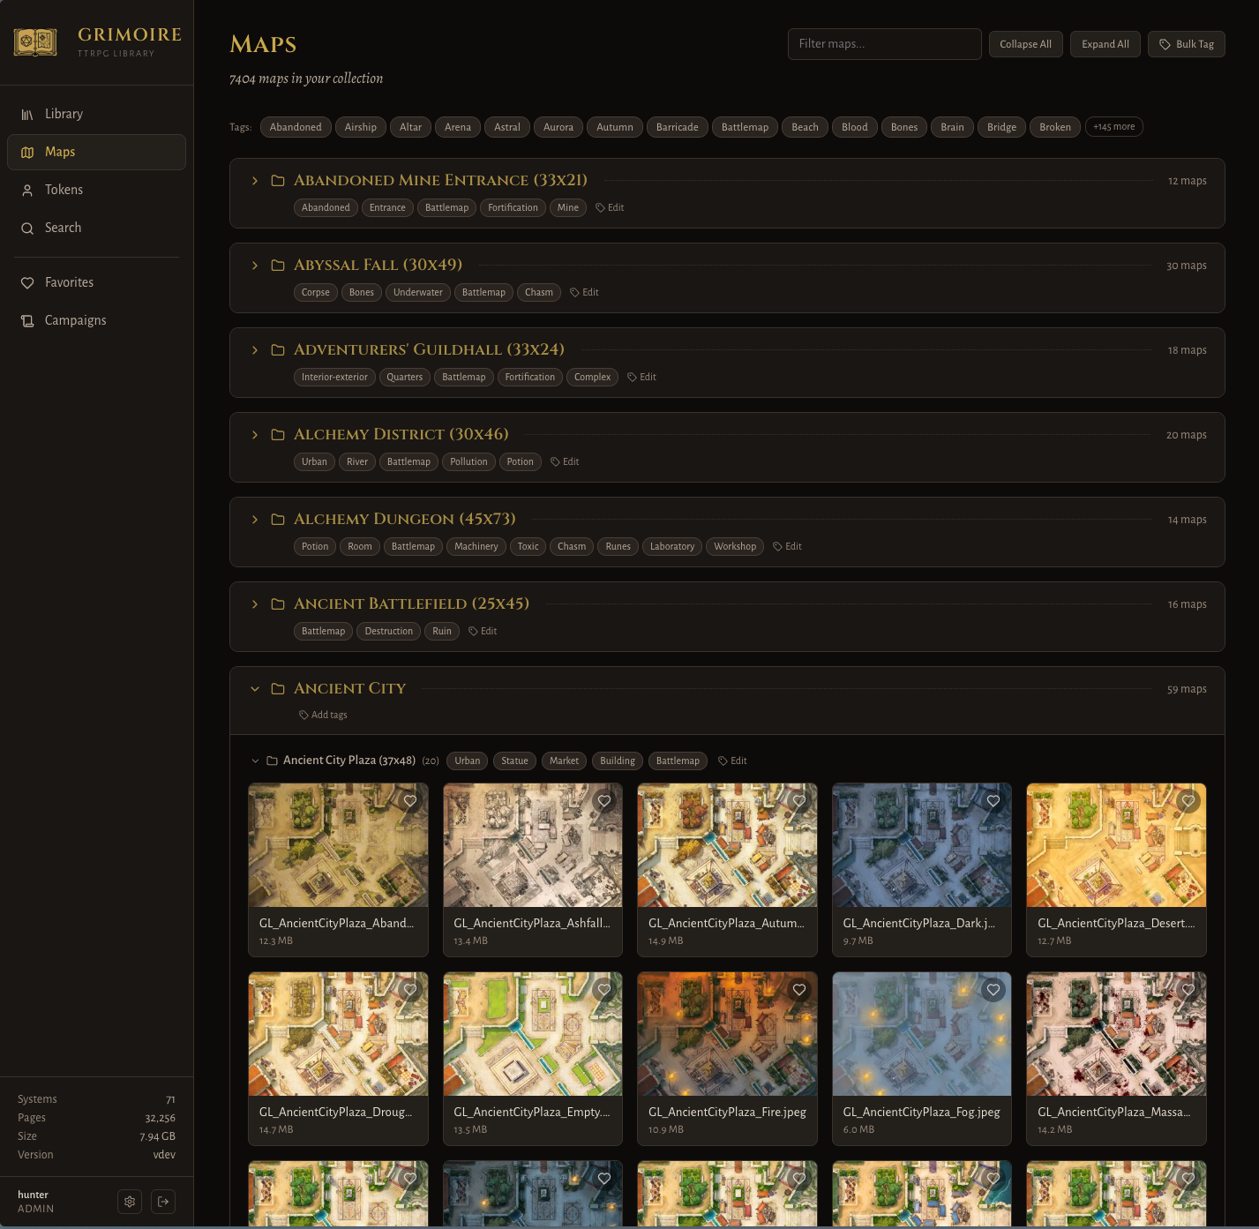Click the Grimoire book logo icon
This screenshot has width=1259, height=1229.
pyautogui.click(x=35, y=41)
